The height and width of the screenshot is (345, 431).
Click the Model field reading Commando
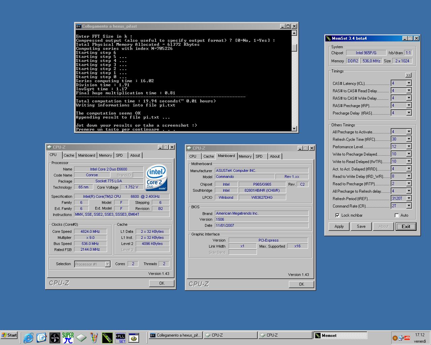(x=245, y=177)
